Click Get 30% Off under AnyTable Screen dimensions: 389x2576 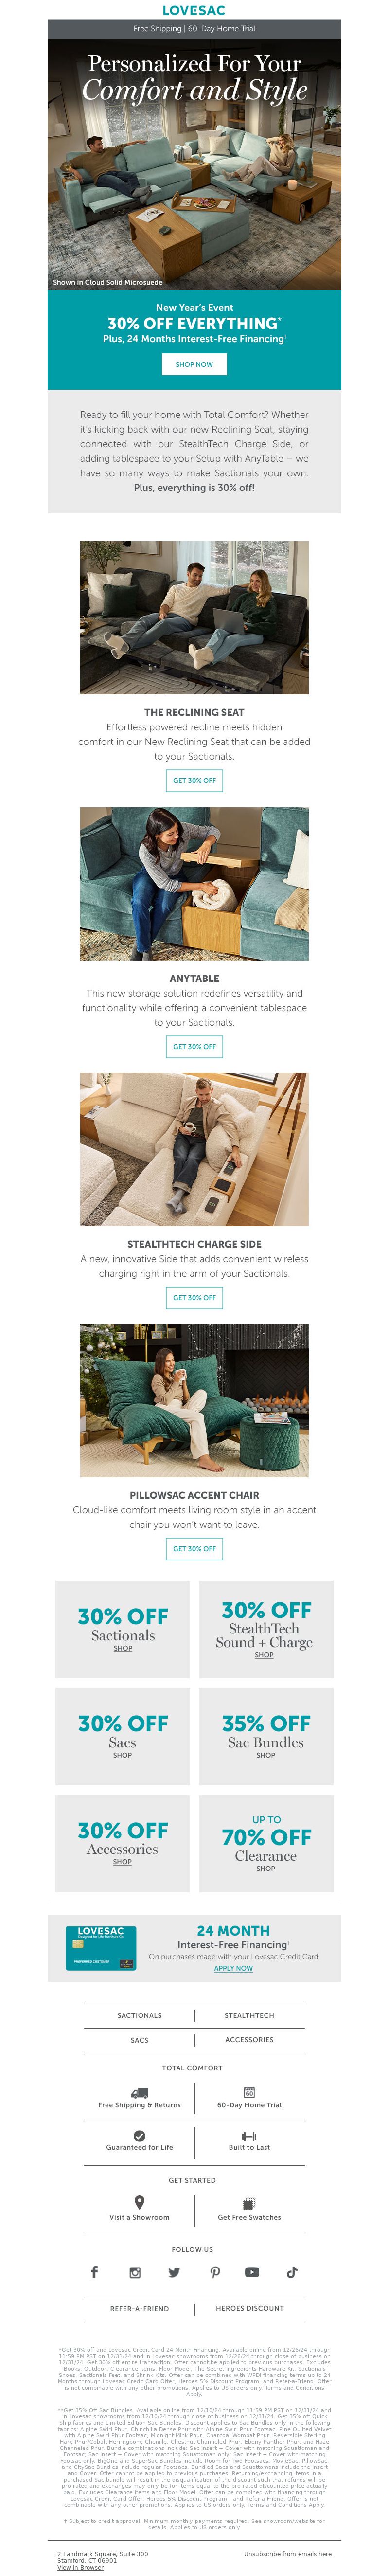[194, 1047]
